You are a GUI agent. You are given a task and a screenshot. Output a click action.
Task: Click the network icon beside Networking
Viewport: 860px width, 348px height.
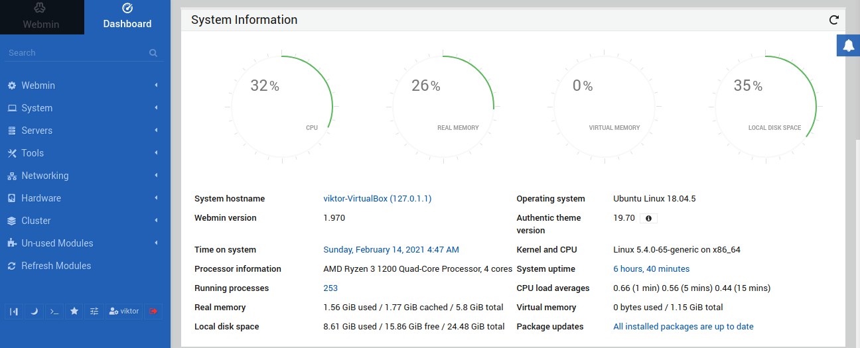pos(12,176)
